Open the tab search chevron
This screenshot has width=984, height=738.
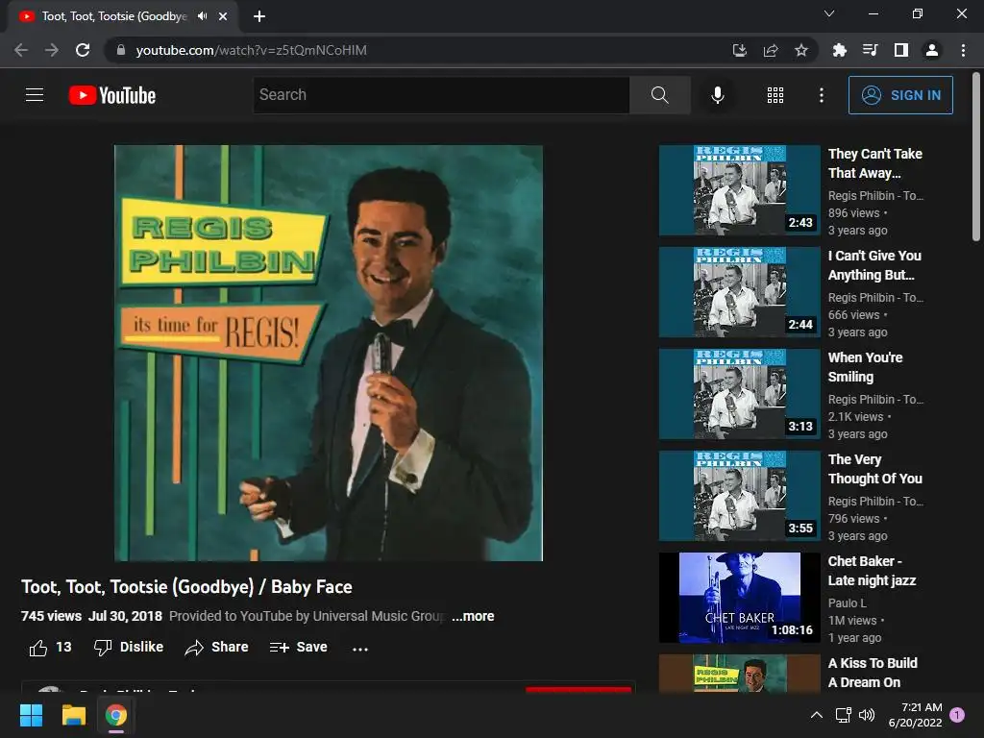click(x=829, y=13)
